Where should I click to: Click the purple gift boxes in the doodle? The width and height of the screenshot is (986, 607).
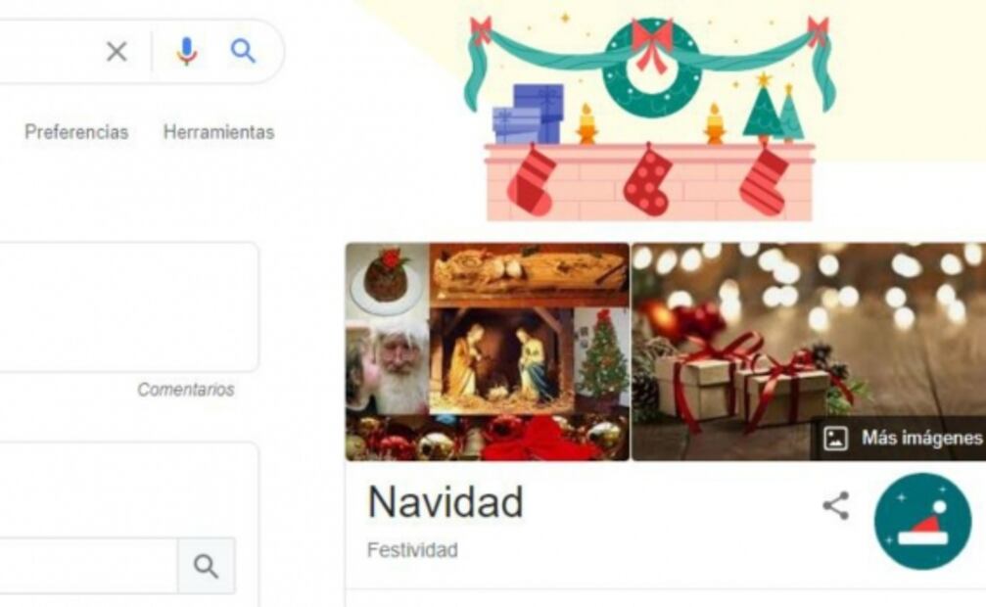[528, 115]
